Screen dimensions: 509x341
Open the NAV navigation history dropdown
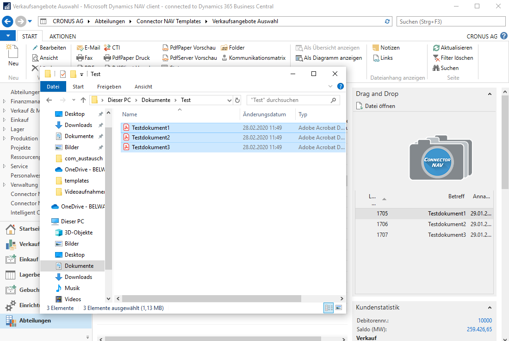tap(30, 21)
